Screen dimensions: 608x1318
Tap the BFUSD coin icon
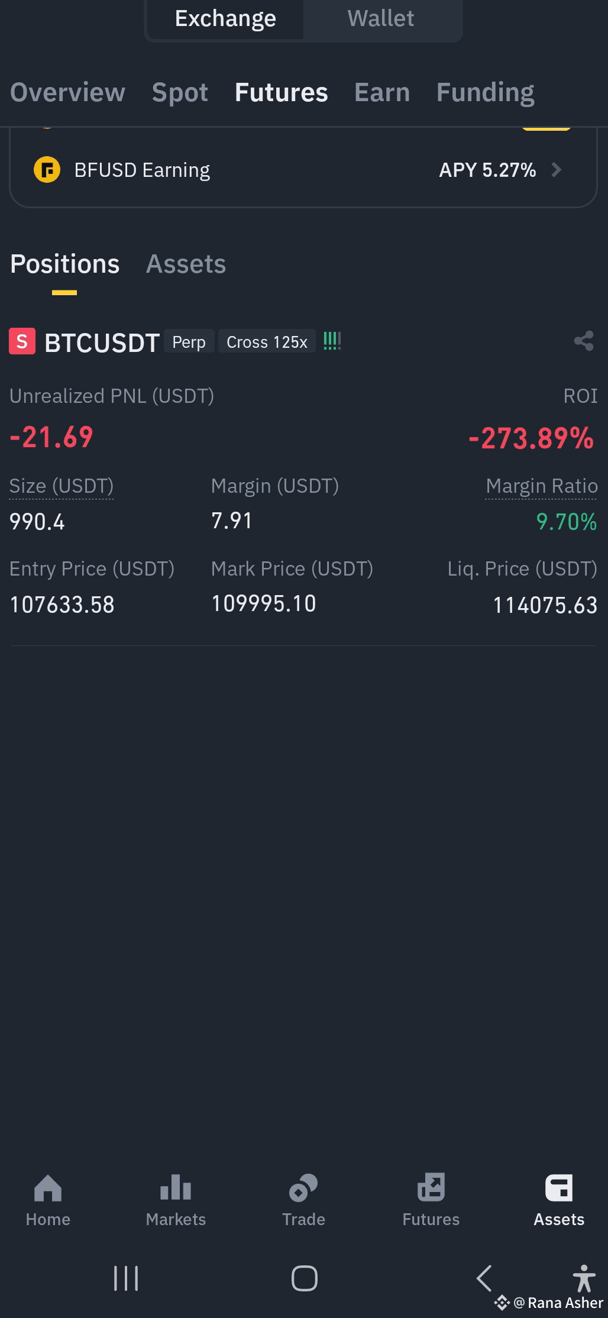47,170
